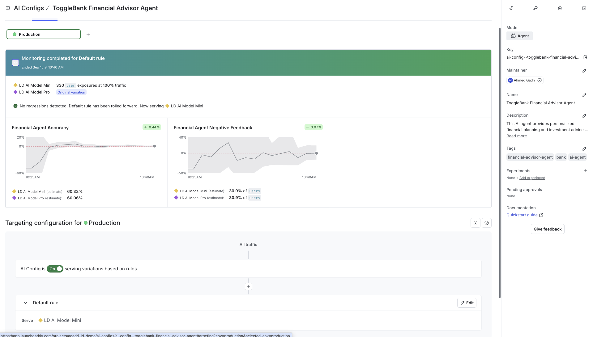Remove Ahmed Qadri as maintainer
This screenshot has height=337, width=593.
coord(540,80)
